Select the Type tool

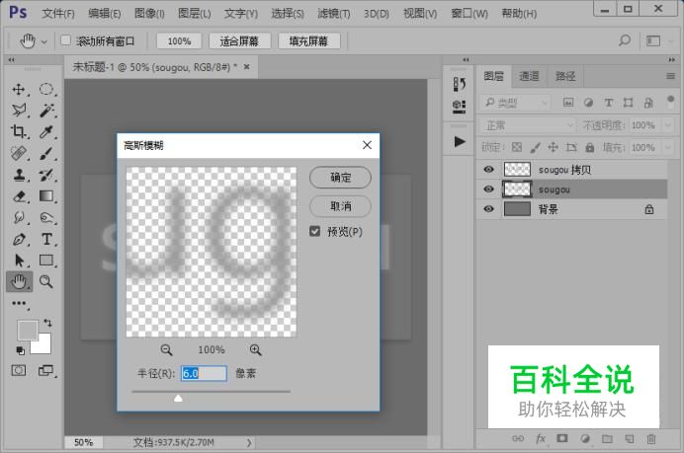pos(45,239)
